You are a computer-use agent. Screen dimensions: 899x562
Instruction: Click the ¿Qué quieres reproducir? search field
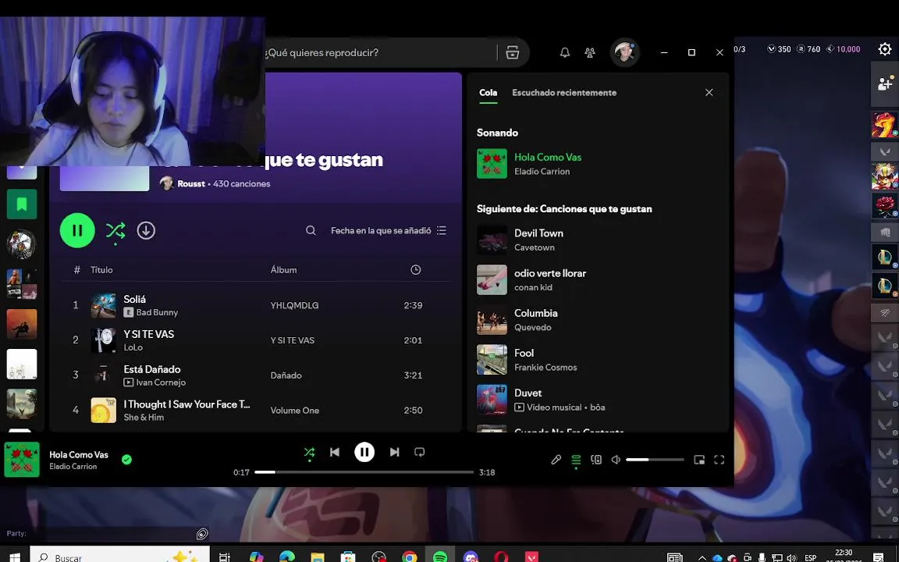click(x=379, y=53)
